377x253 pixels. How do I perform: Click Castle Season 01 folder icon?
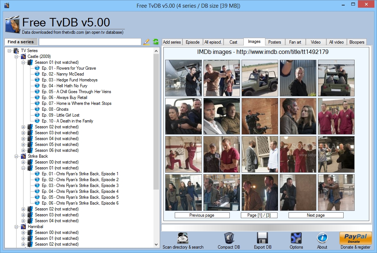coord(30,62)
